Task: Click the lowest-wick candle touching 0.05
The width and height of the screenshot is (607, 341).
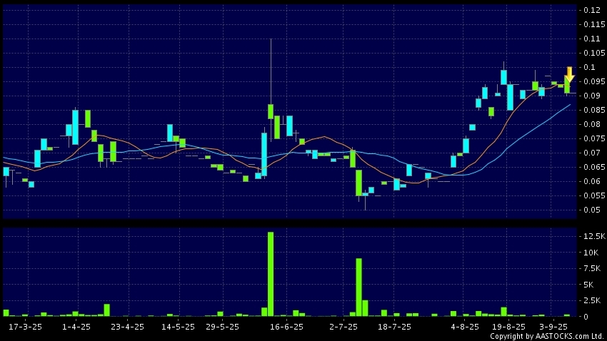Action: (x=365, y=194)
